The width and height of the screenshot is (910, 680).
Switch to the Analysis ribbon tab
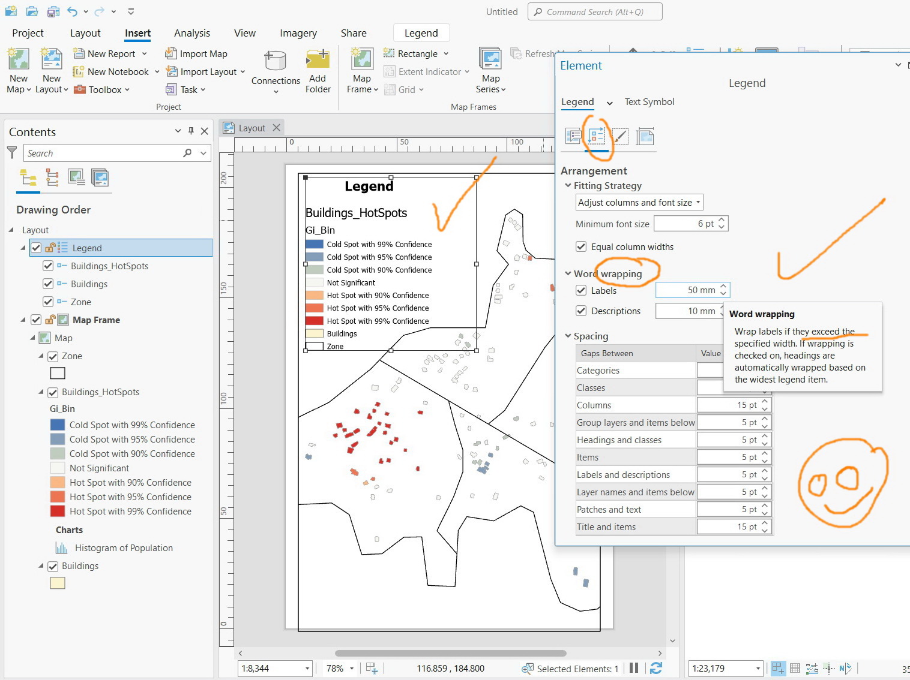click(x=191, y=33)
